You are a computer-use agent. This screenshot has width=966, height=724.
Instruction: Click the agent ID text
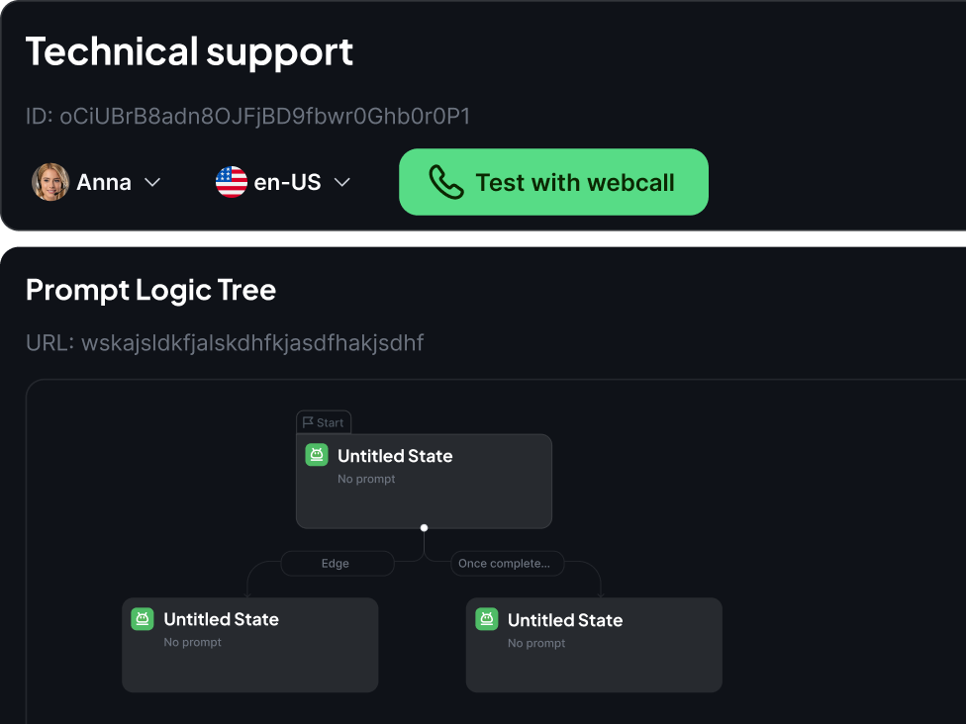click(x=247, y=116)
